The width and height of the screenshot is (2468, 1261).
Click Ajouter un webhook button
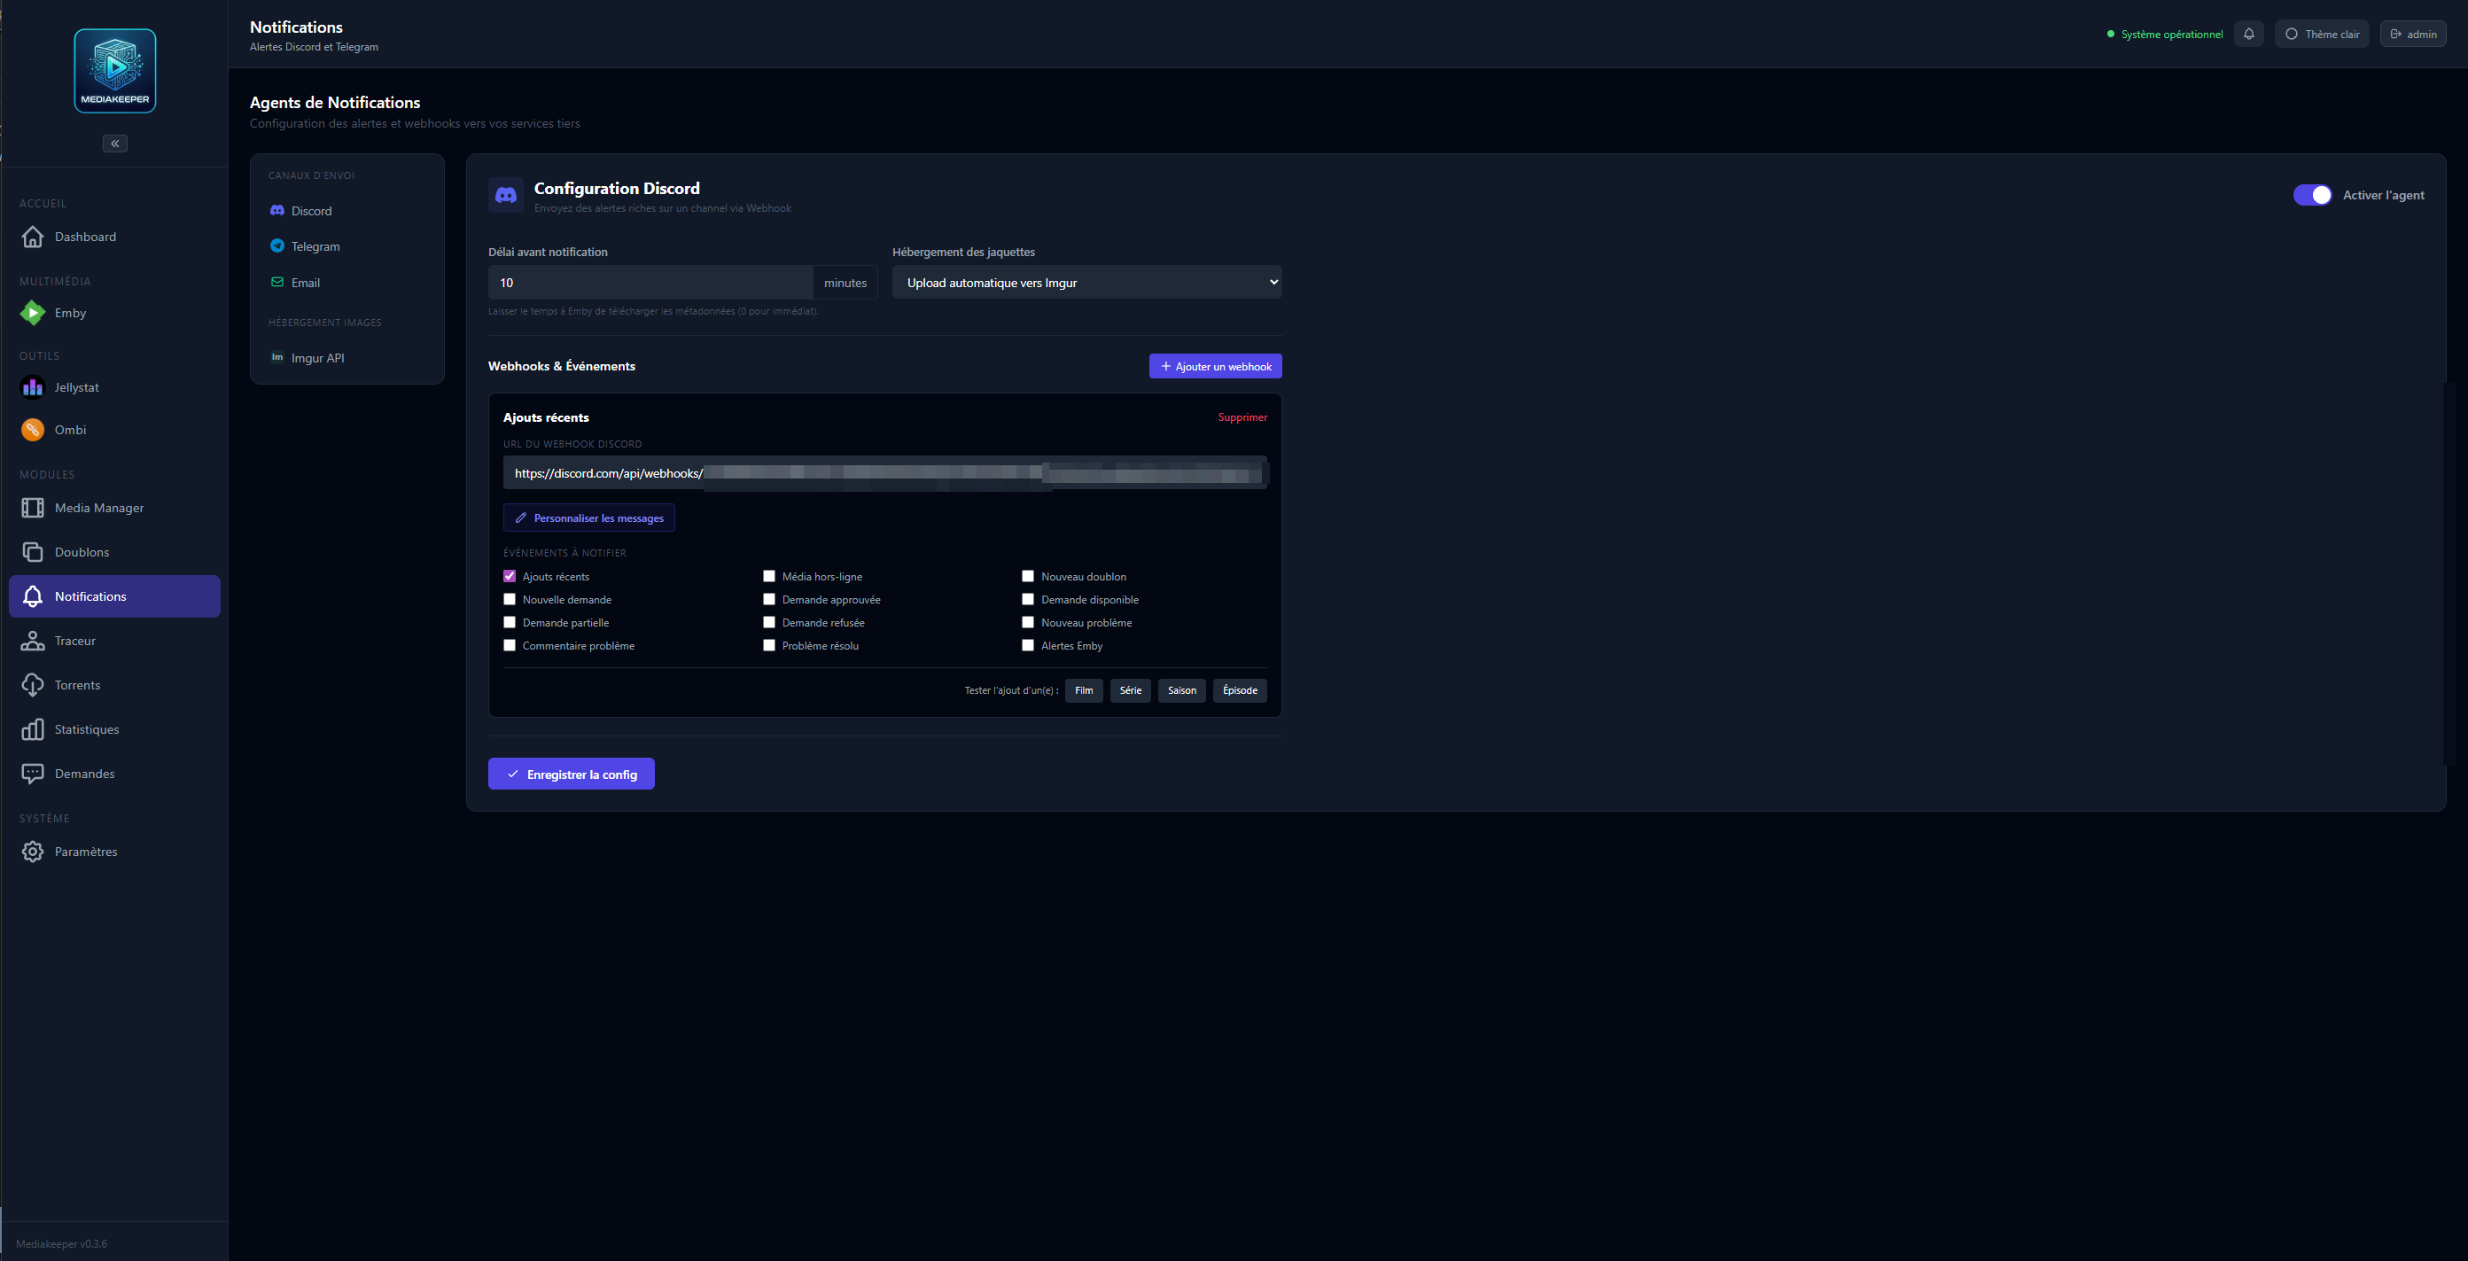tap(1214, 366)
